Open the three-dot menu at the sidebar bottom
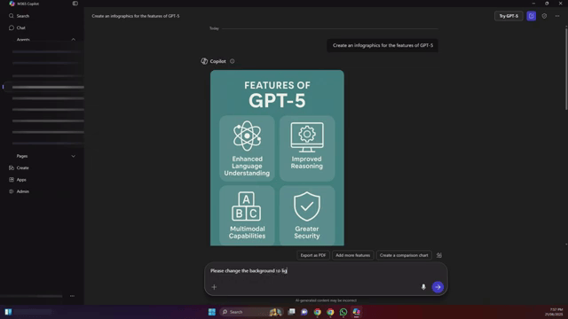The height and width of the screenshot is (319, 568). tap(72, 296)
